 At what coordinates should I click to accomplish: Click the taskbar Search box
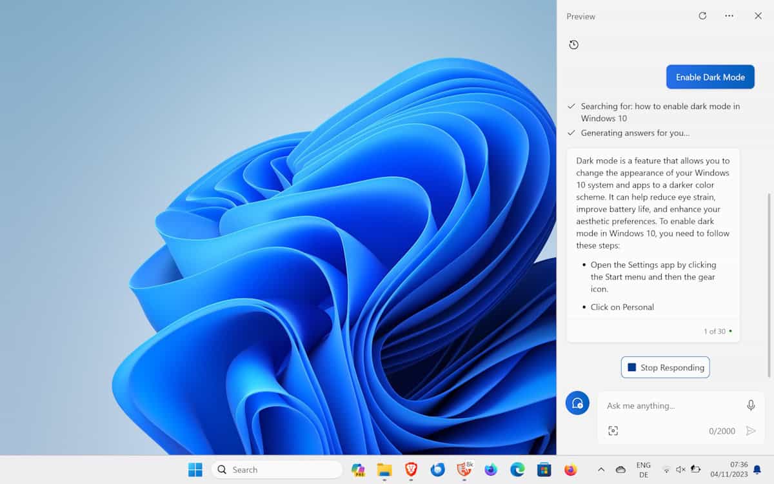coord(277,470)
